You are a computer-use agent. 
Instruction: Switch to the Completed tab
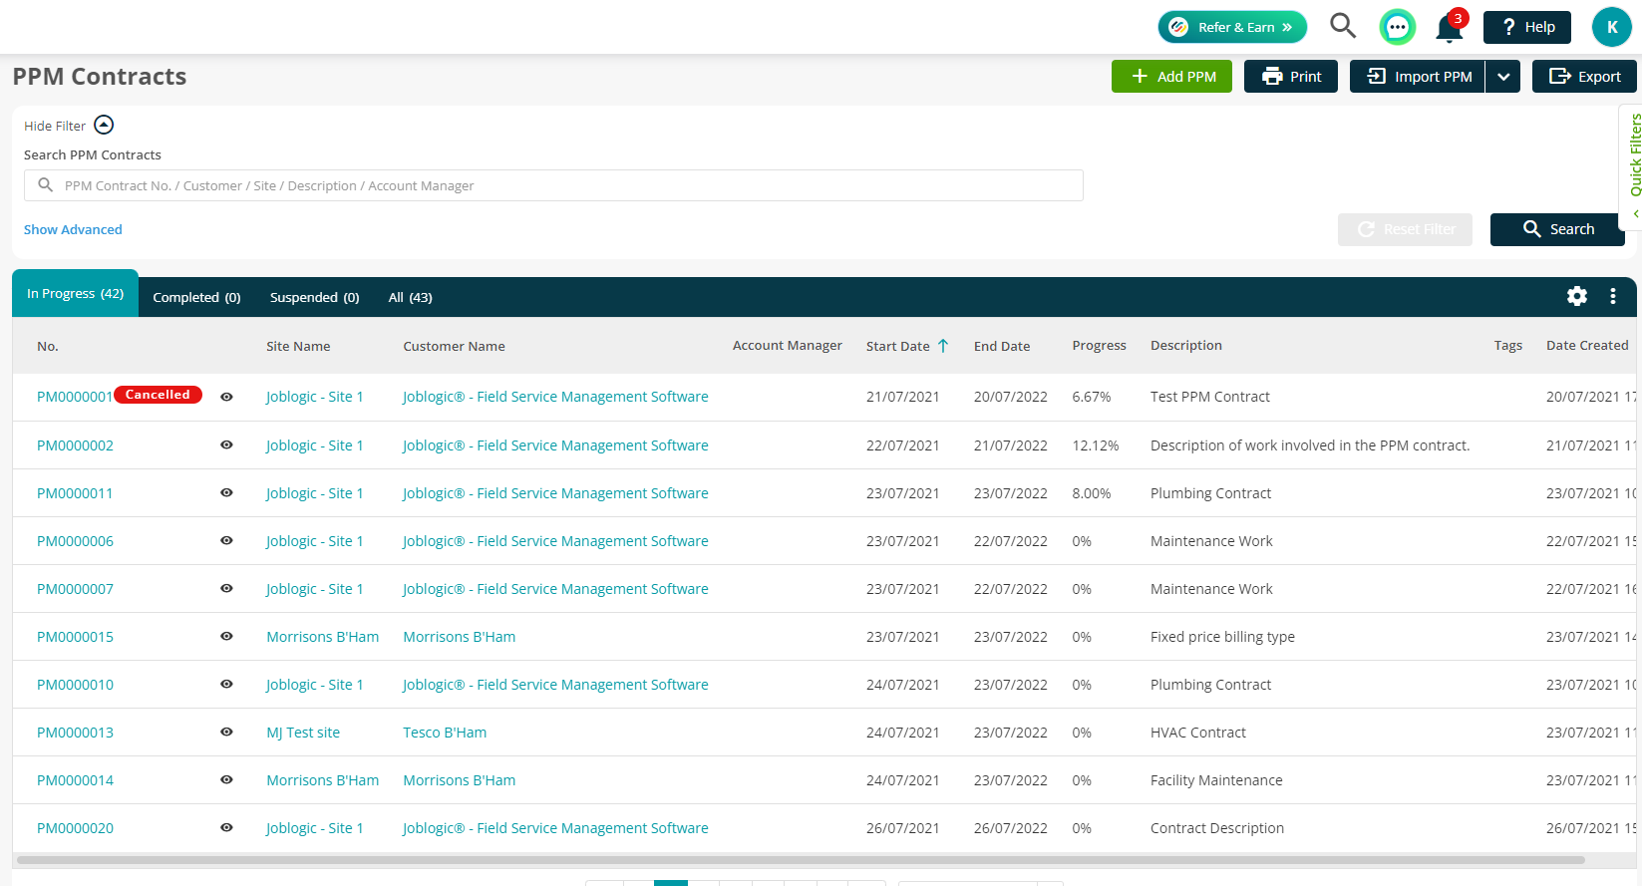196,297
